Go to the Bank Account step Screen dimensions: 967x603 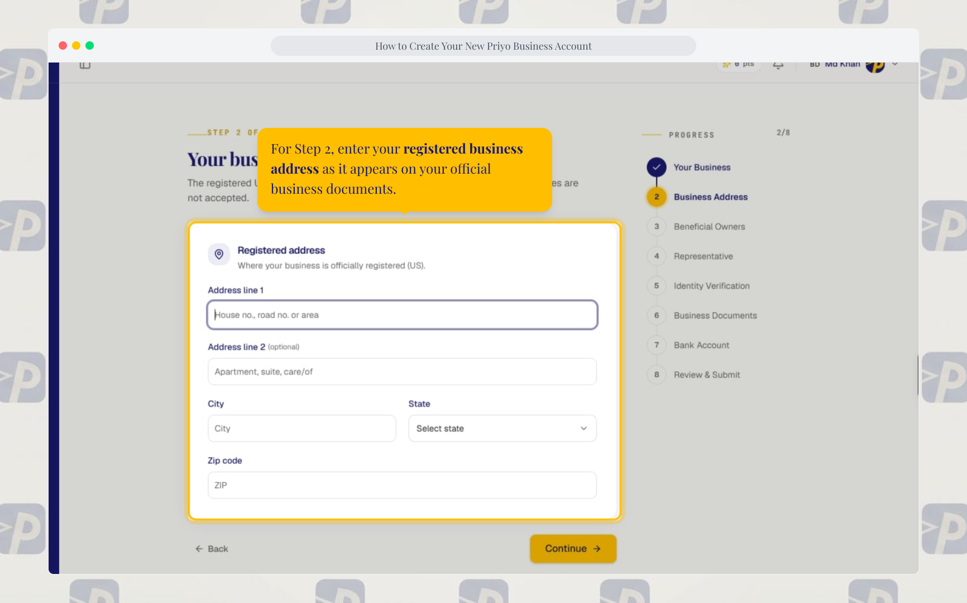point(701,345)
